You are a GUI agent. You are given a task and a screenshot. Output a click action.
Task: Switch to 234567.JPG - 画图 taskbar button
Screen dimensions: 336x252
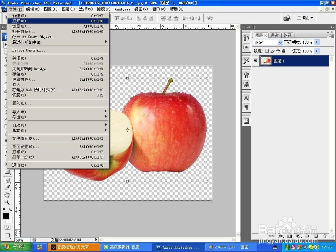[231, 247]
